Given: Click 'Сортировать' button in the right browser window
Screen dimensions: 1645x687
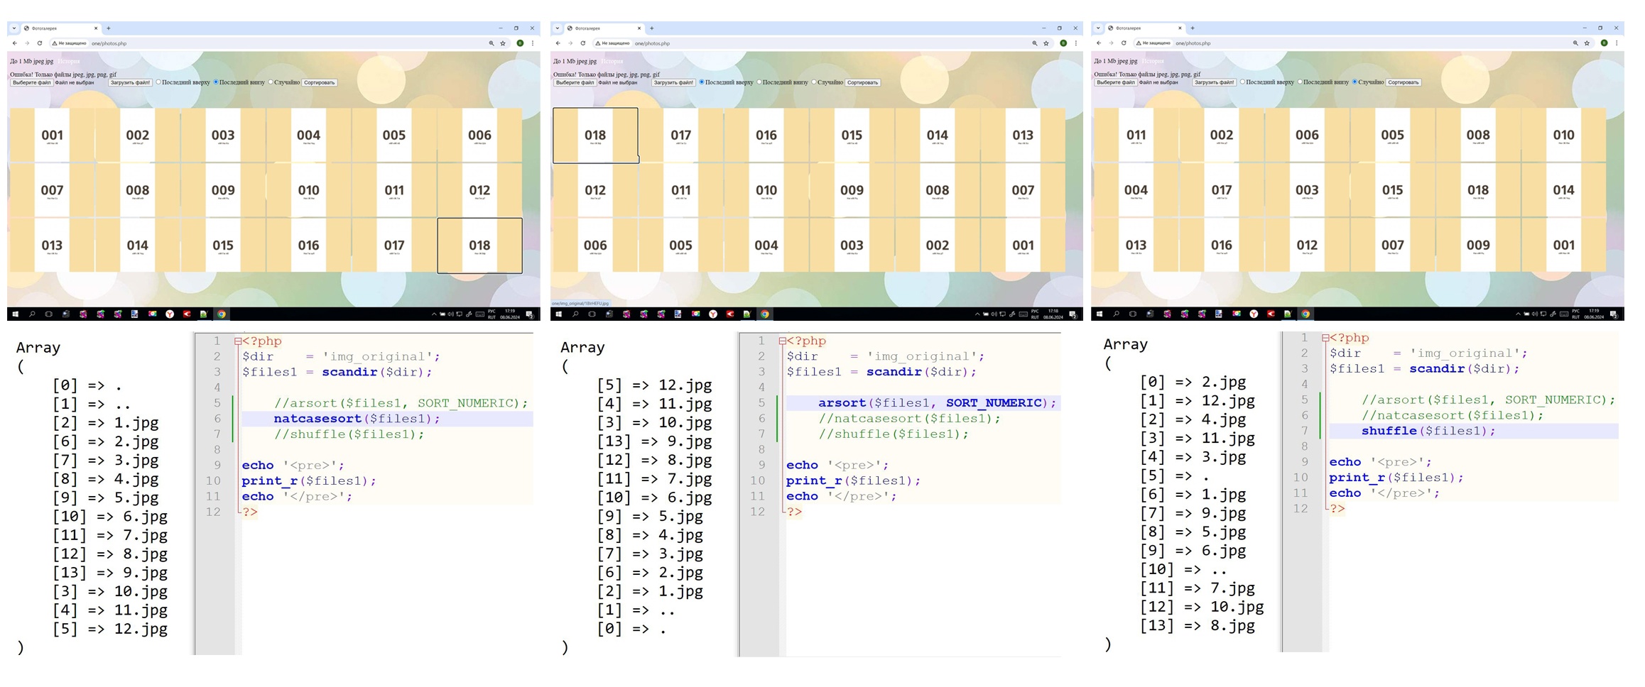Looking at the screenshot, I should 1404,82.
